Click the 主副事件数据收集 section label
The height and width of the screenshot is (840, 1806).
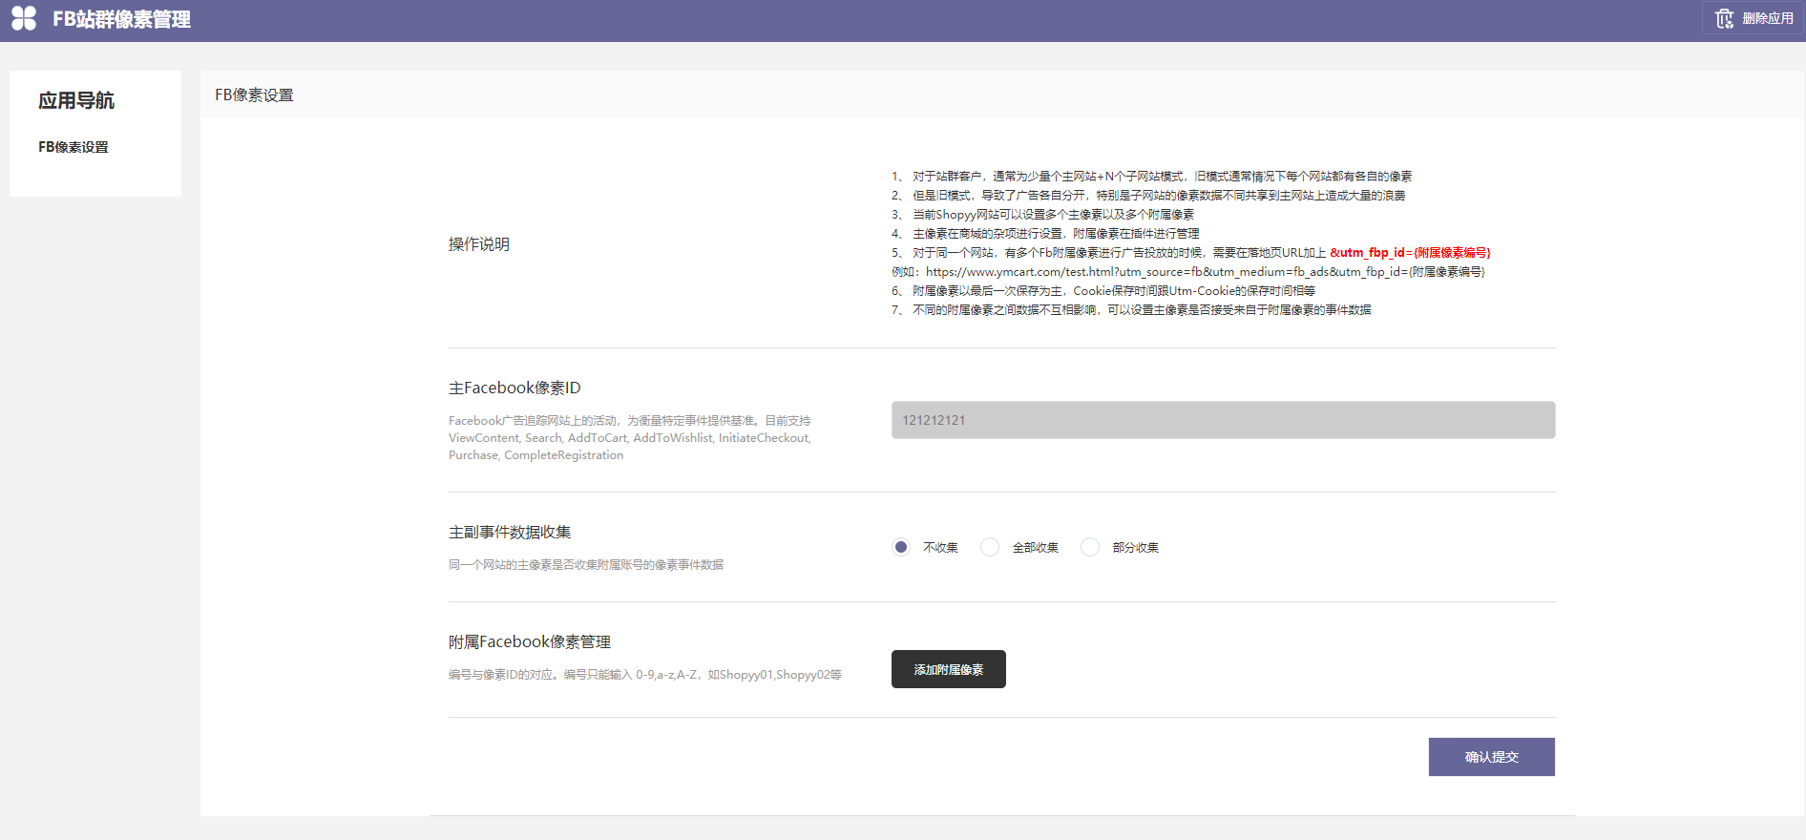[510, 532]
